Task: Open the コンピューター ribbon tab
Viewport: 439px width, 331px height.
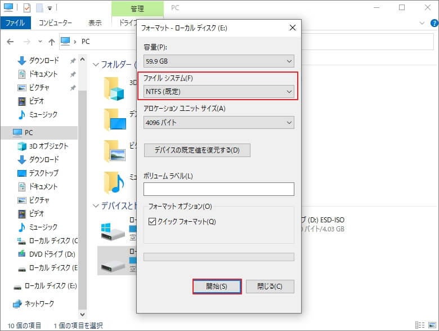Action: 55,23
